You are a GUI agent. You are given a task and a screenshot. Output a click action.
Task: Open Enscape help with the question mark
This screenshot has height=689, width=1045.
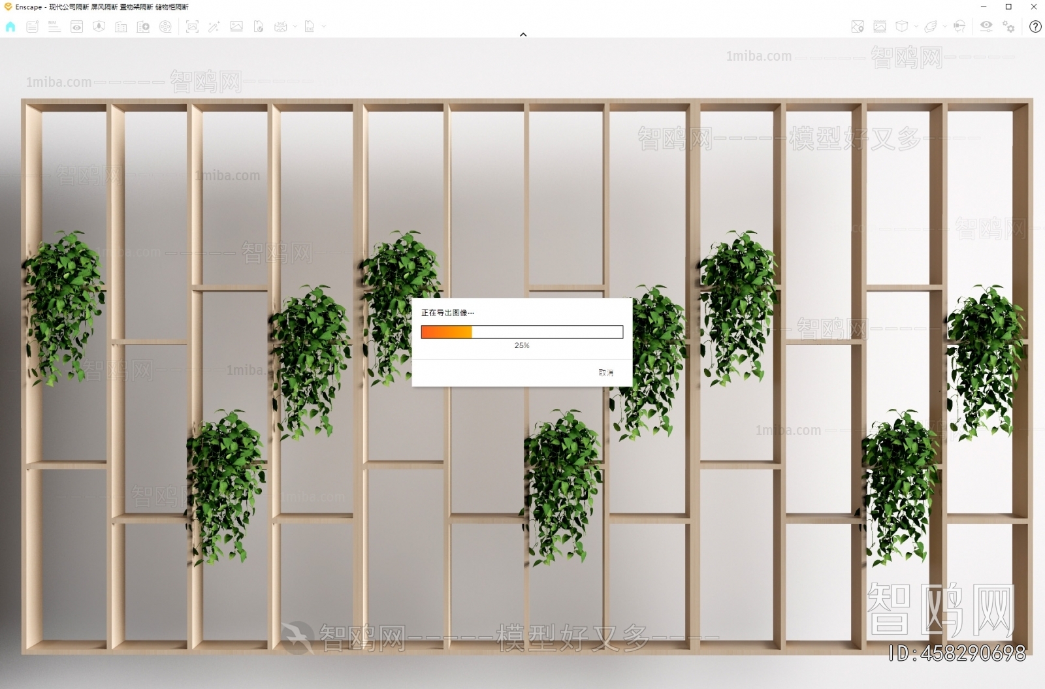1035,27
